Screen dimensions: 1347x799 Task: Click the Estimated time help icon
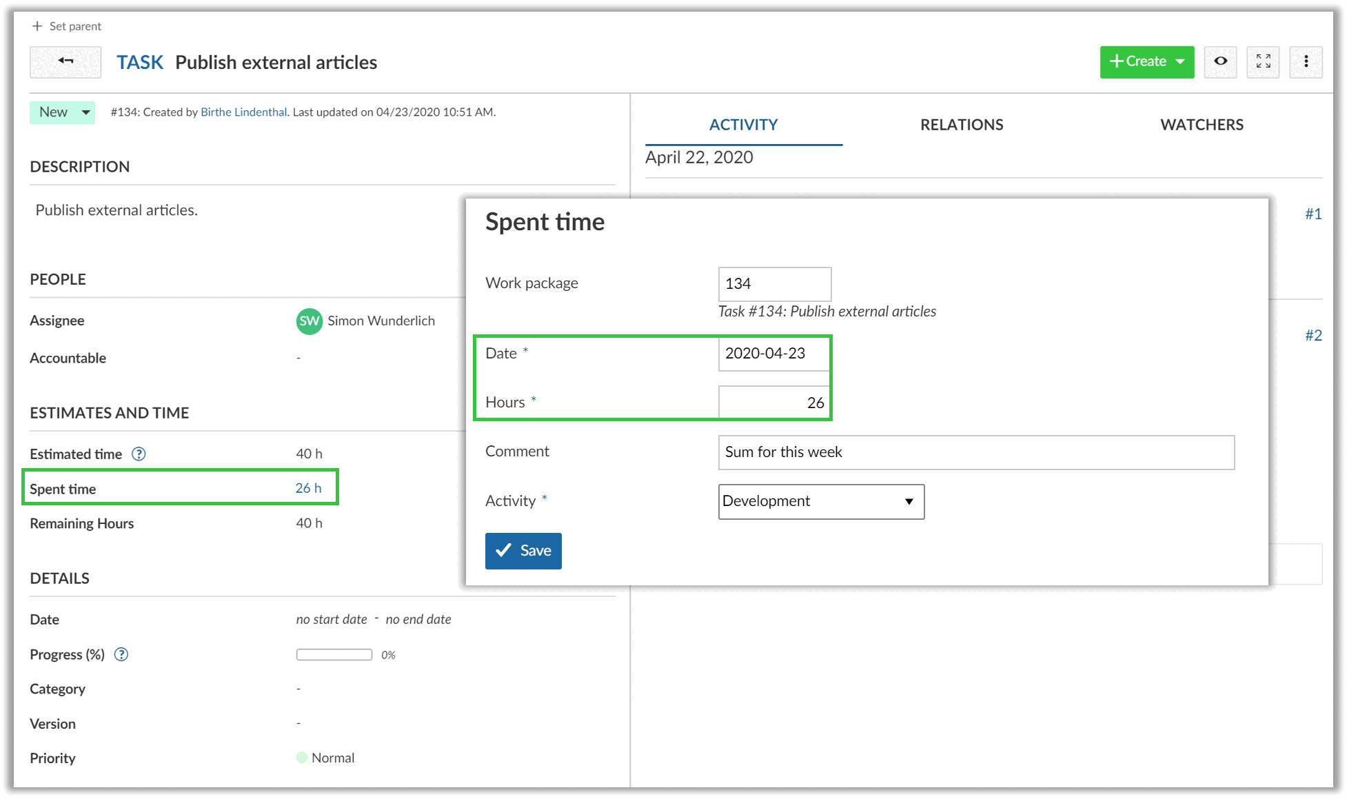[139, 454]
